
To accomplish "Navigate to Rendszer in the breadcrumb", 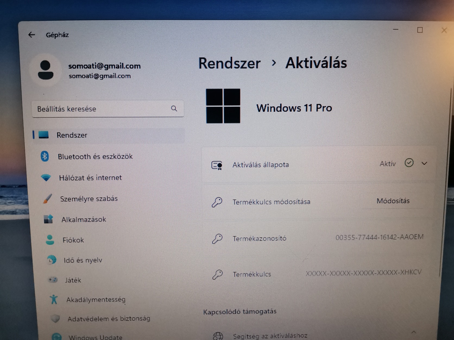I will [229, 63].
